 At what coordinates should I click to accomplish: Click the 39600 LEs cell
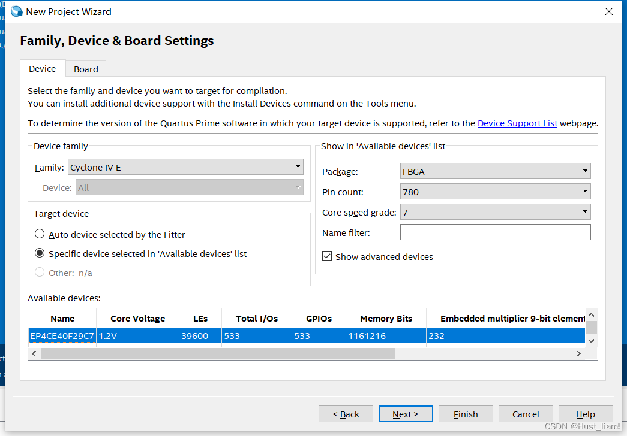200,336
